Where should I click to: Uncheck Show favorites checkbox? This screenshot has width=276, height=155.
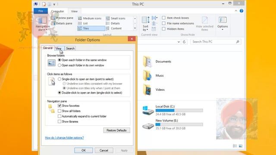click(60, 105)
